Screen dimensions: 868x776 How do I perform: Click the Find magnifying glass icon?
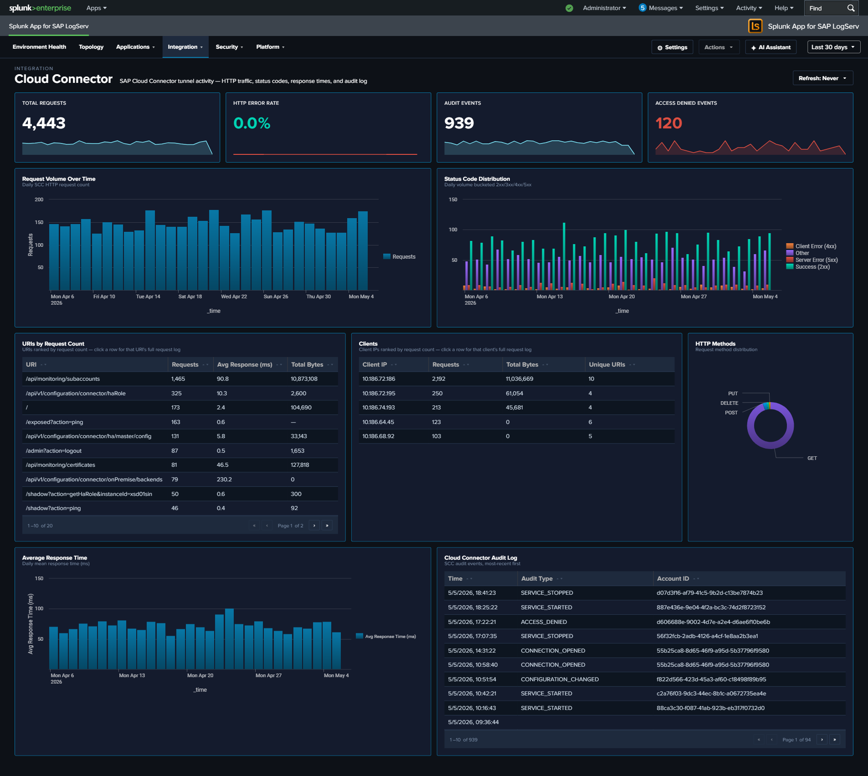click(x=851, y=8)
